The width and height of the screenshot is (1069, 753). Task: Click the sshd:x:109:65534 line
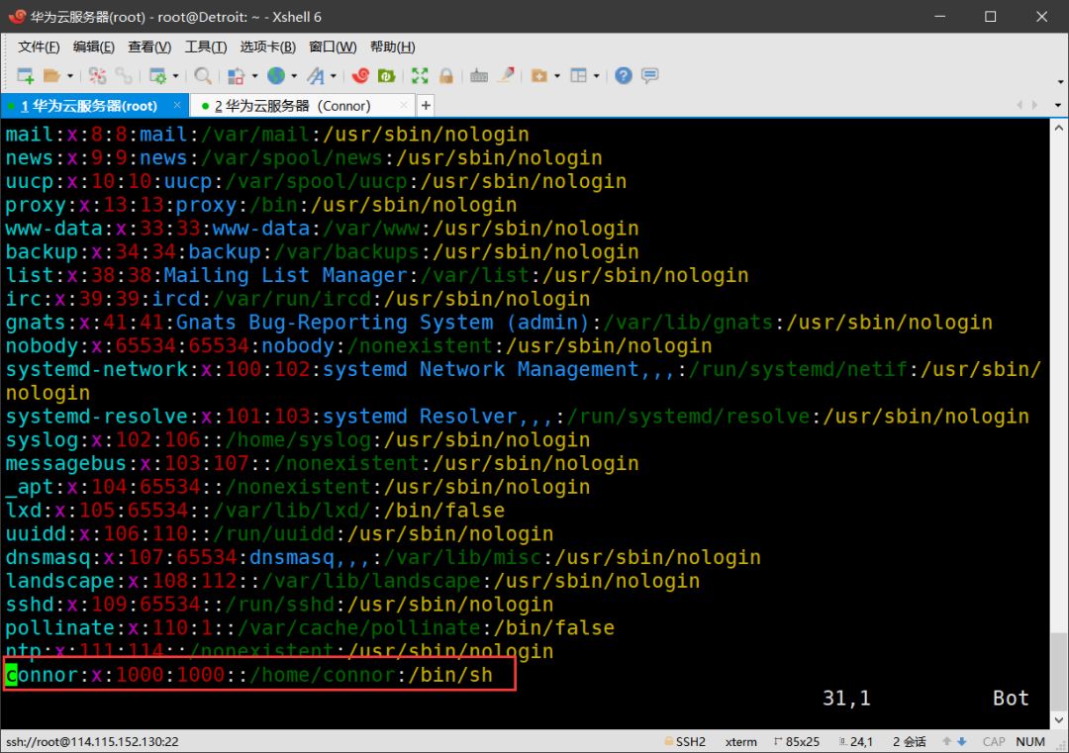(x=279, y=605)
